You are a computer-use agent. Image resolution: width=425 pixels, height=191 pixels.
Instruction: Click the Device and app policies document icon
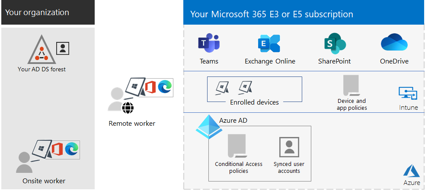(x=351, y=85)
